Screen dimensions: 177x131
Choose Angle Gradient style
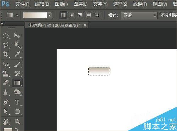80,15
